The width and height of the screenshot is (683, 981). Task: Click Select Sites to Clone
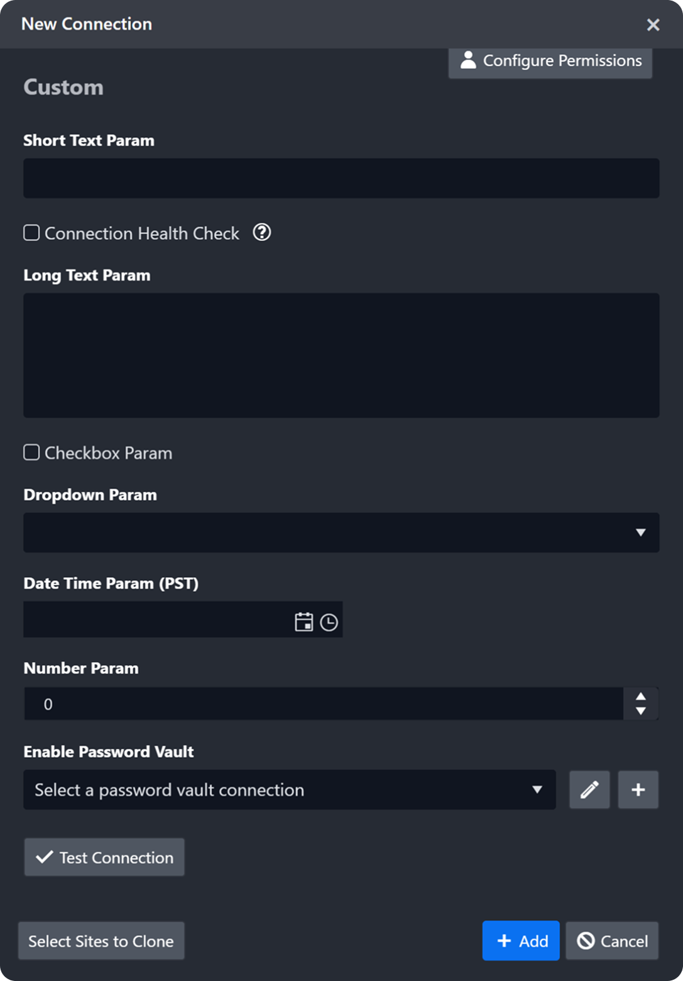(101, 941)
